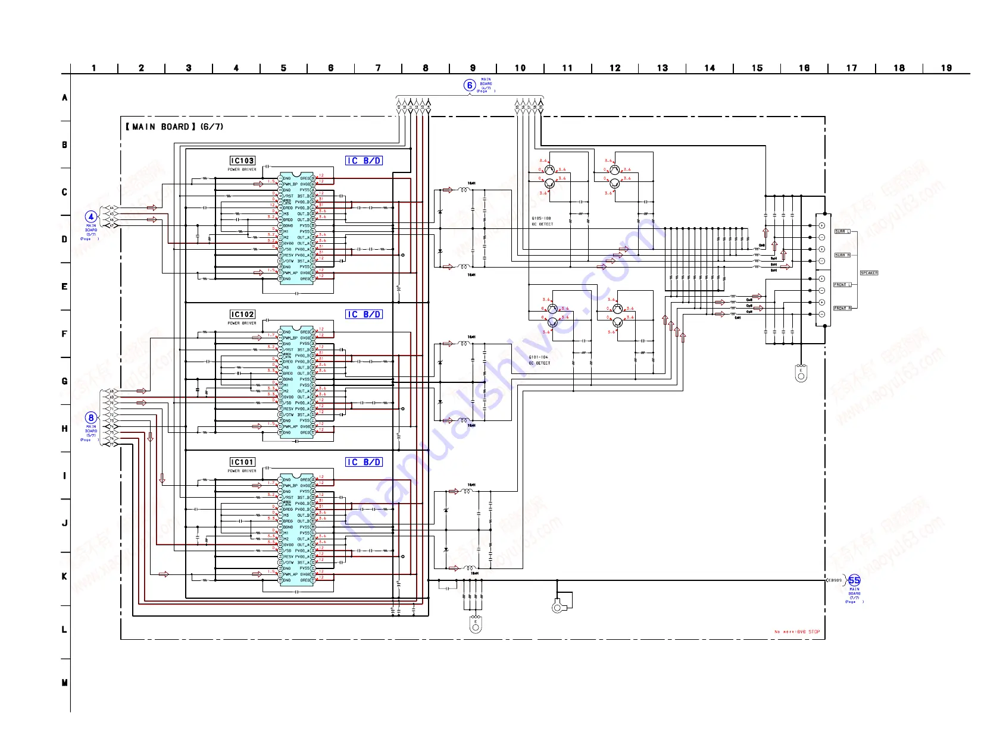Image resolution: width=1000 pixels, height=751 pixels.
Task: Click column 5 grid header
Action: coord(284,68)
